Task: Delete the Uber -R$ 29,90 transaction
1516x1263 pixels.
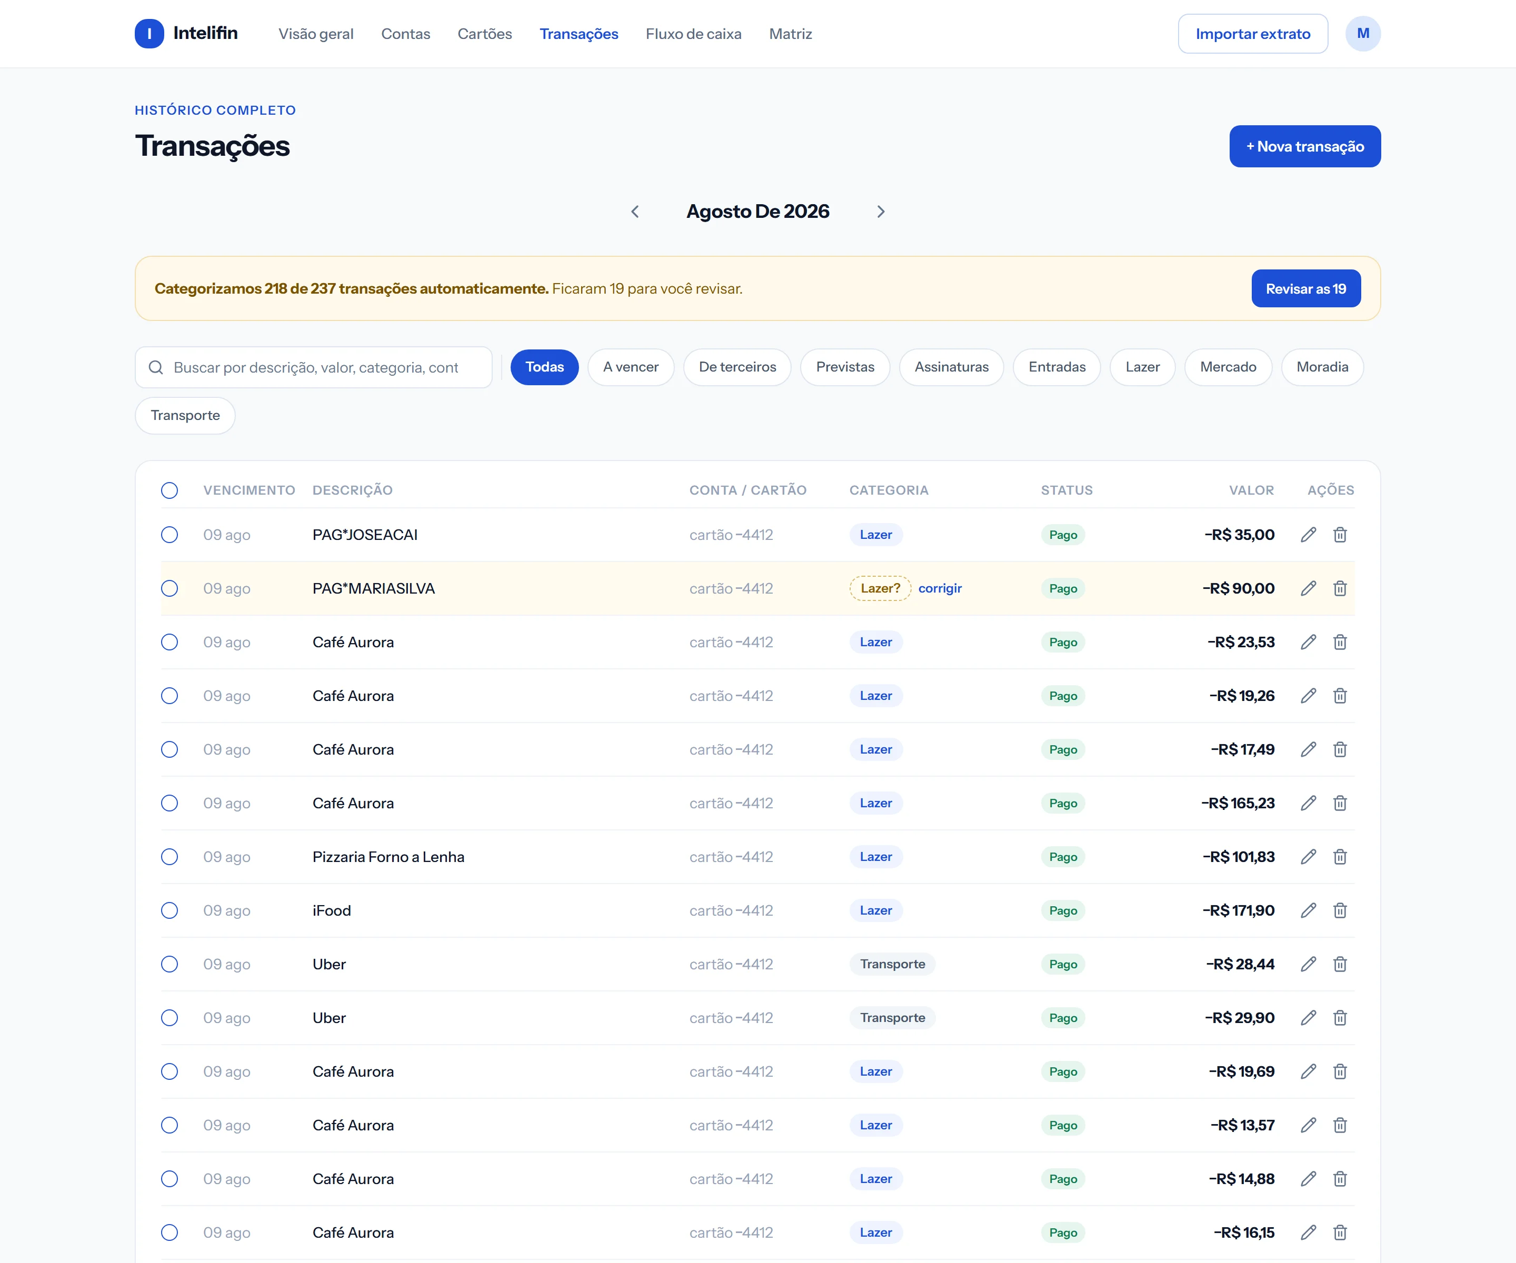Action: pyautogui.click(x=1340, y=1018)
